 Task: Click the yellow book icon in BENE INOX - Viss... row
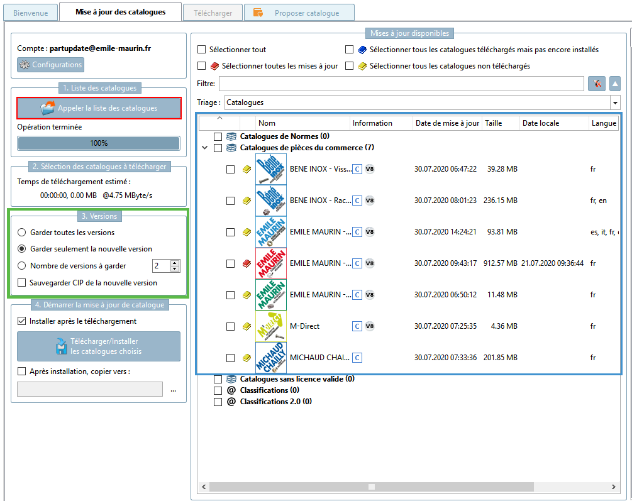[x=247, y=169]
